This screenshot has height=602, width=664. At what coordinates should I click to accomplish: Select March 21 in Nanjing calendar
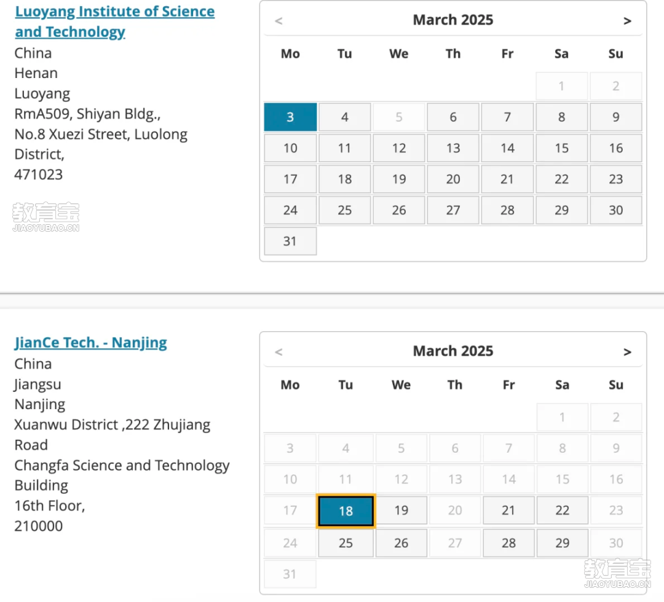(508, 510)
